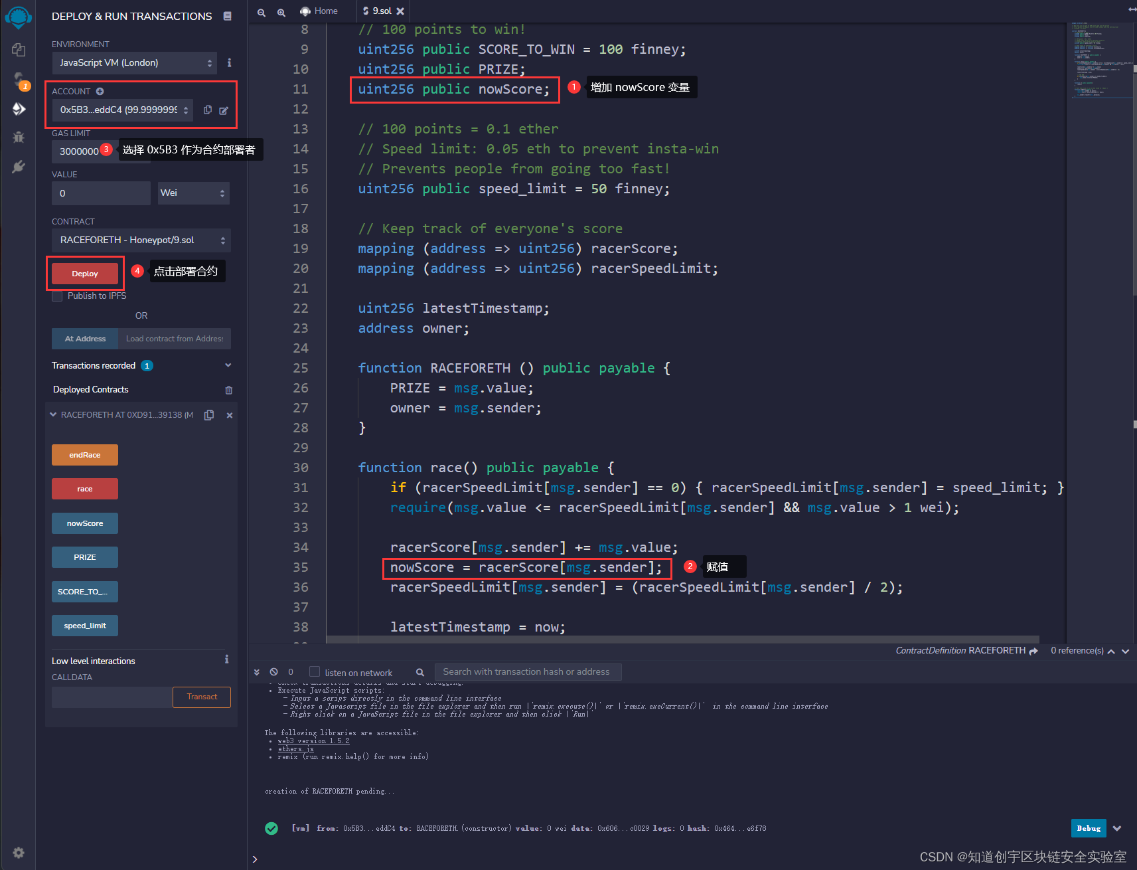Click the pending transactions counter 0

(x=291, y=672)
